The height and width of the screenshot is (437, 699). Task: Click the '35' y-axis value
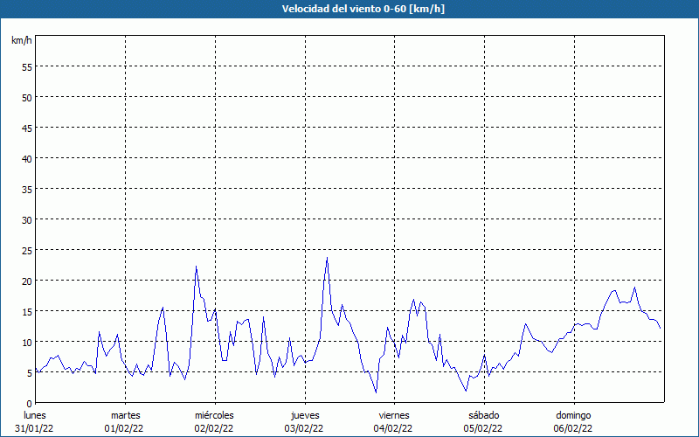pos(27,189)
